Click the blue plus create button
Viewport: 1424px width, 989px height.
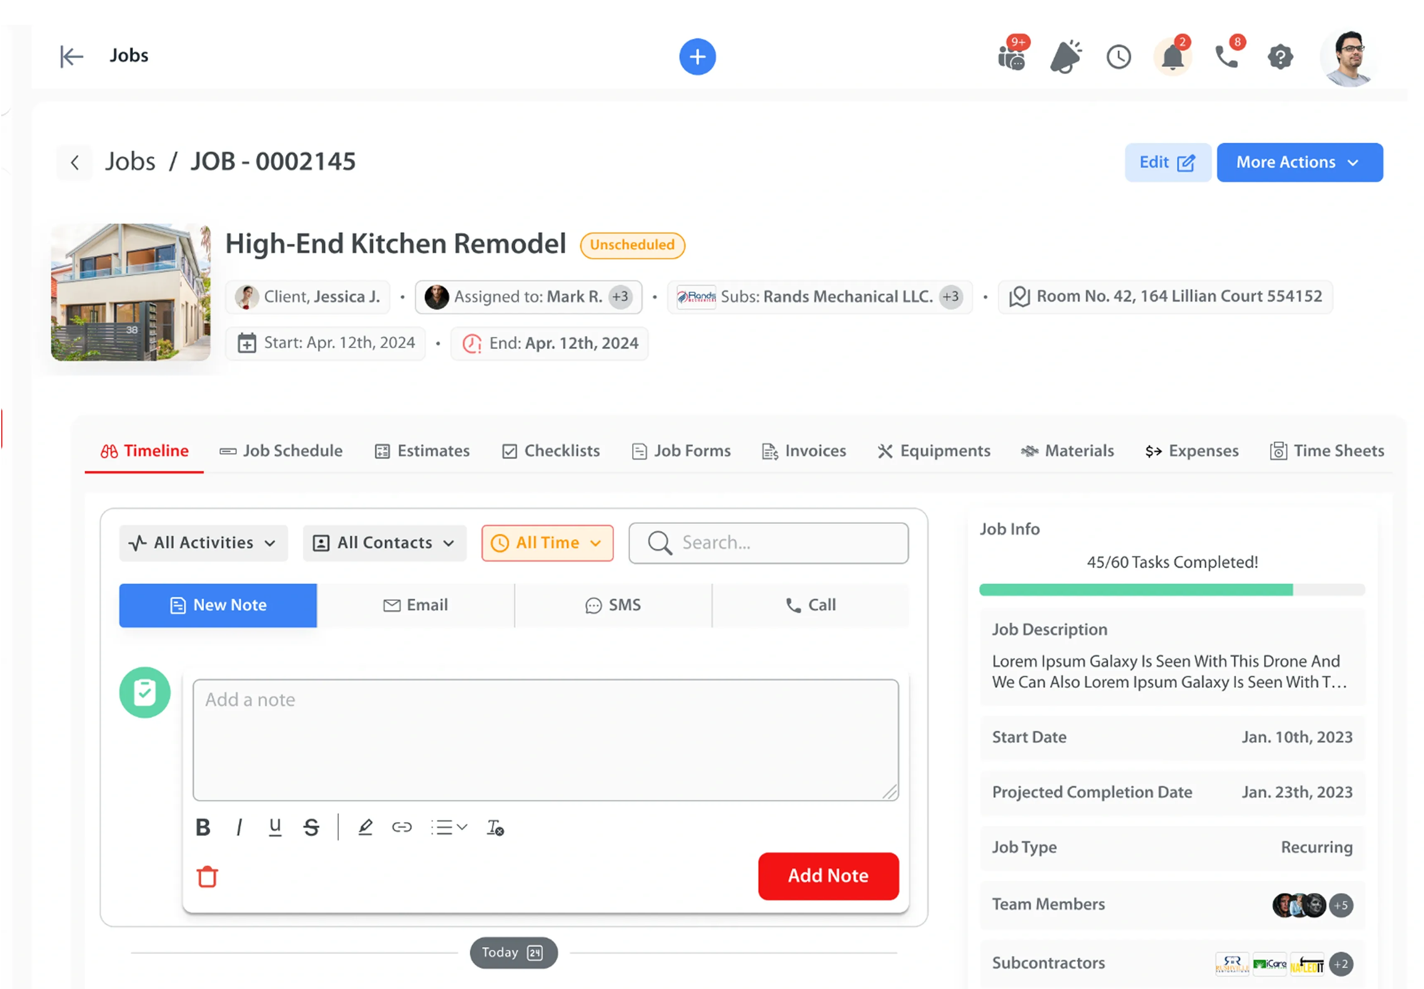697,57
